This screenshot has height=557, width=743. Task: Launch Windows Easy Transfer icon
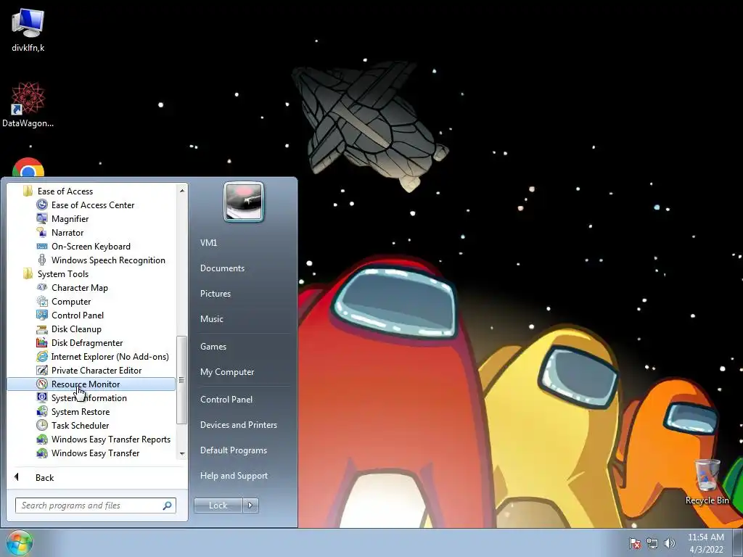coord(42,453)
